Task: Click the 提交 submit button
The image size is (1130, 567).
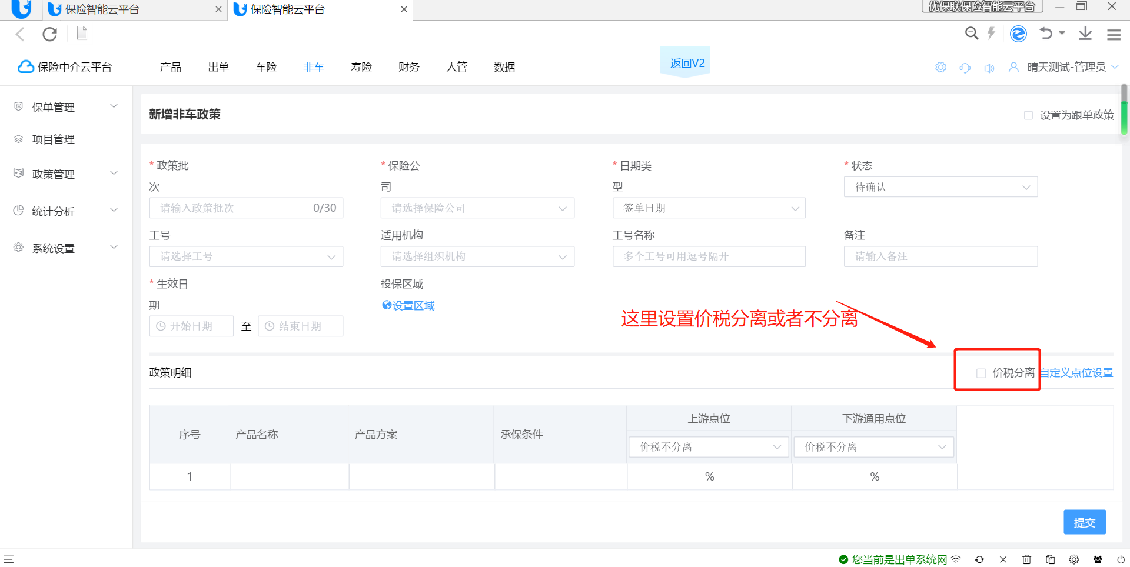Action: click(x=1085, y=522)
